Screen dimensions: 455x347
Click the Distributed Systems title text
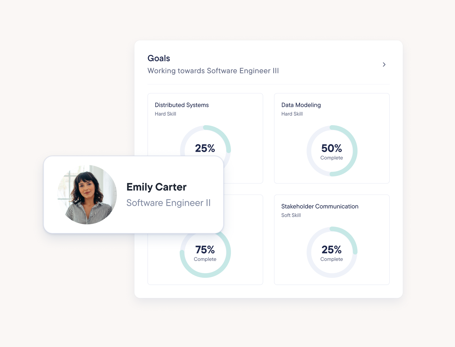tap(182, 105)
